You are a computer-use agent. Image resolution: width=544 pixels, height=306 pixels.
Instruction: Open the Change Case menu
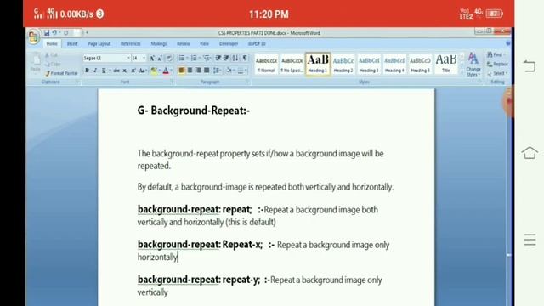142,71
